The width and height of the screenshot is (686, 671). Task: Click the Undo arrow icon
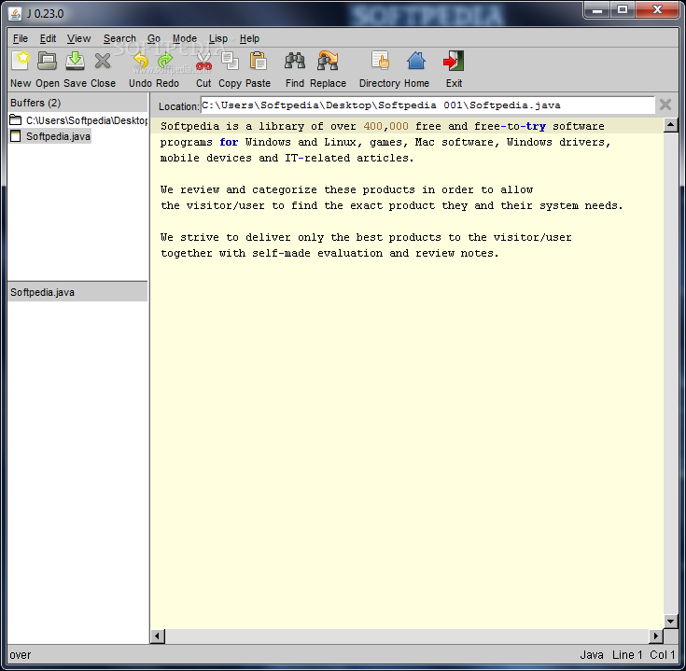coord(140,61)
